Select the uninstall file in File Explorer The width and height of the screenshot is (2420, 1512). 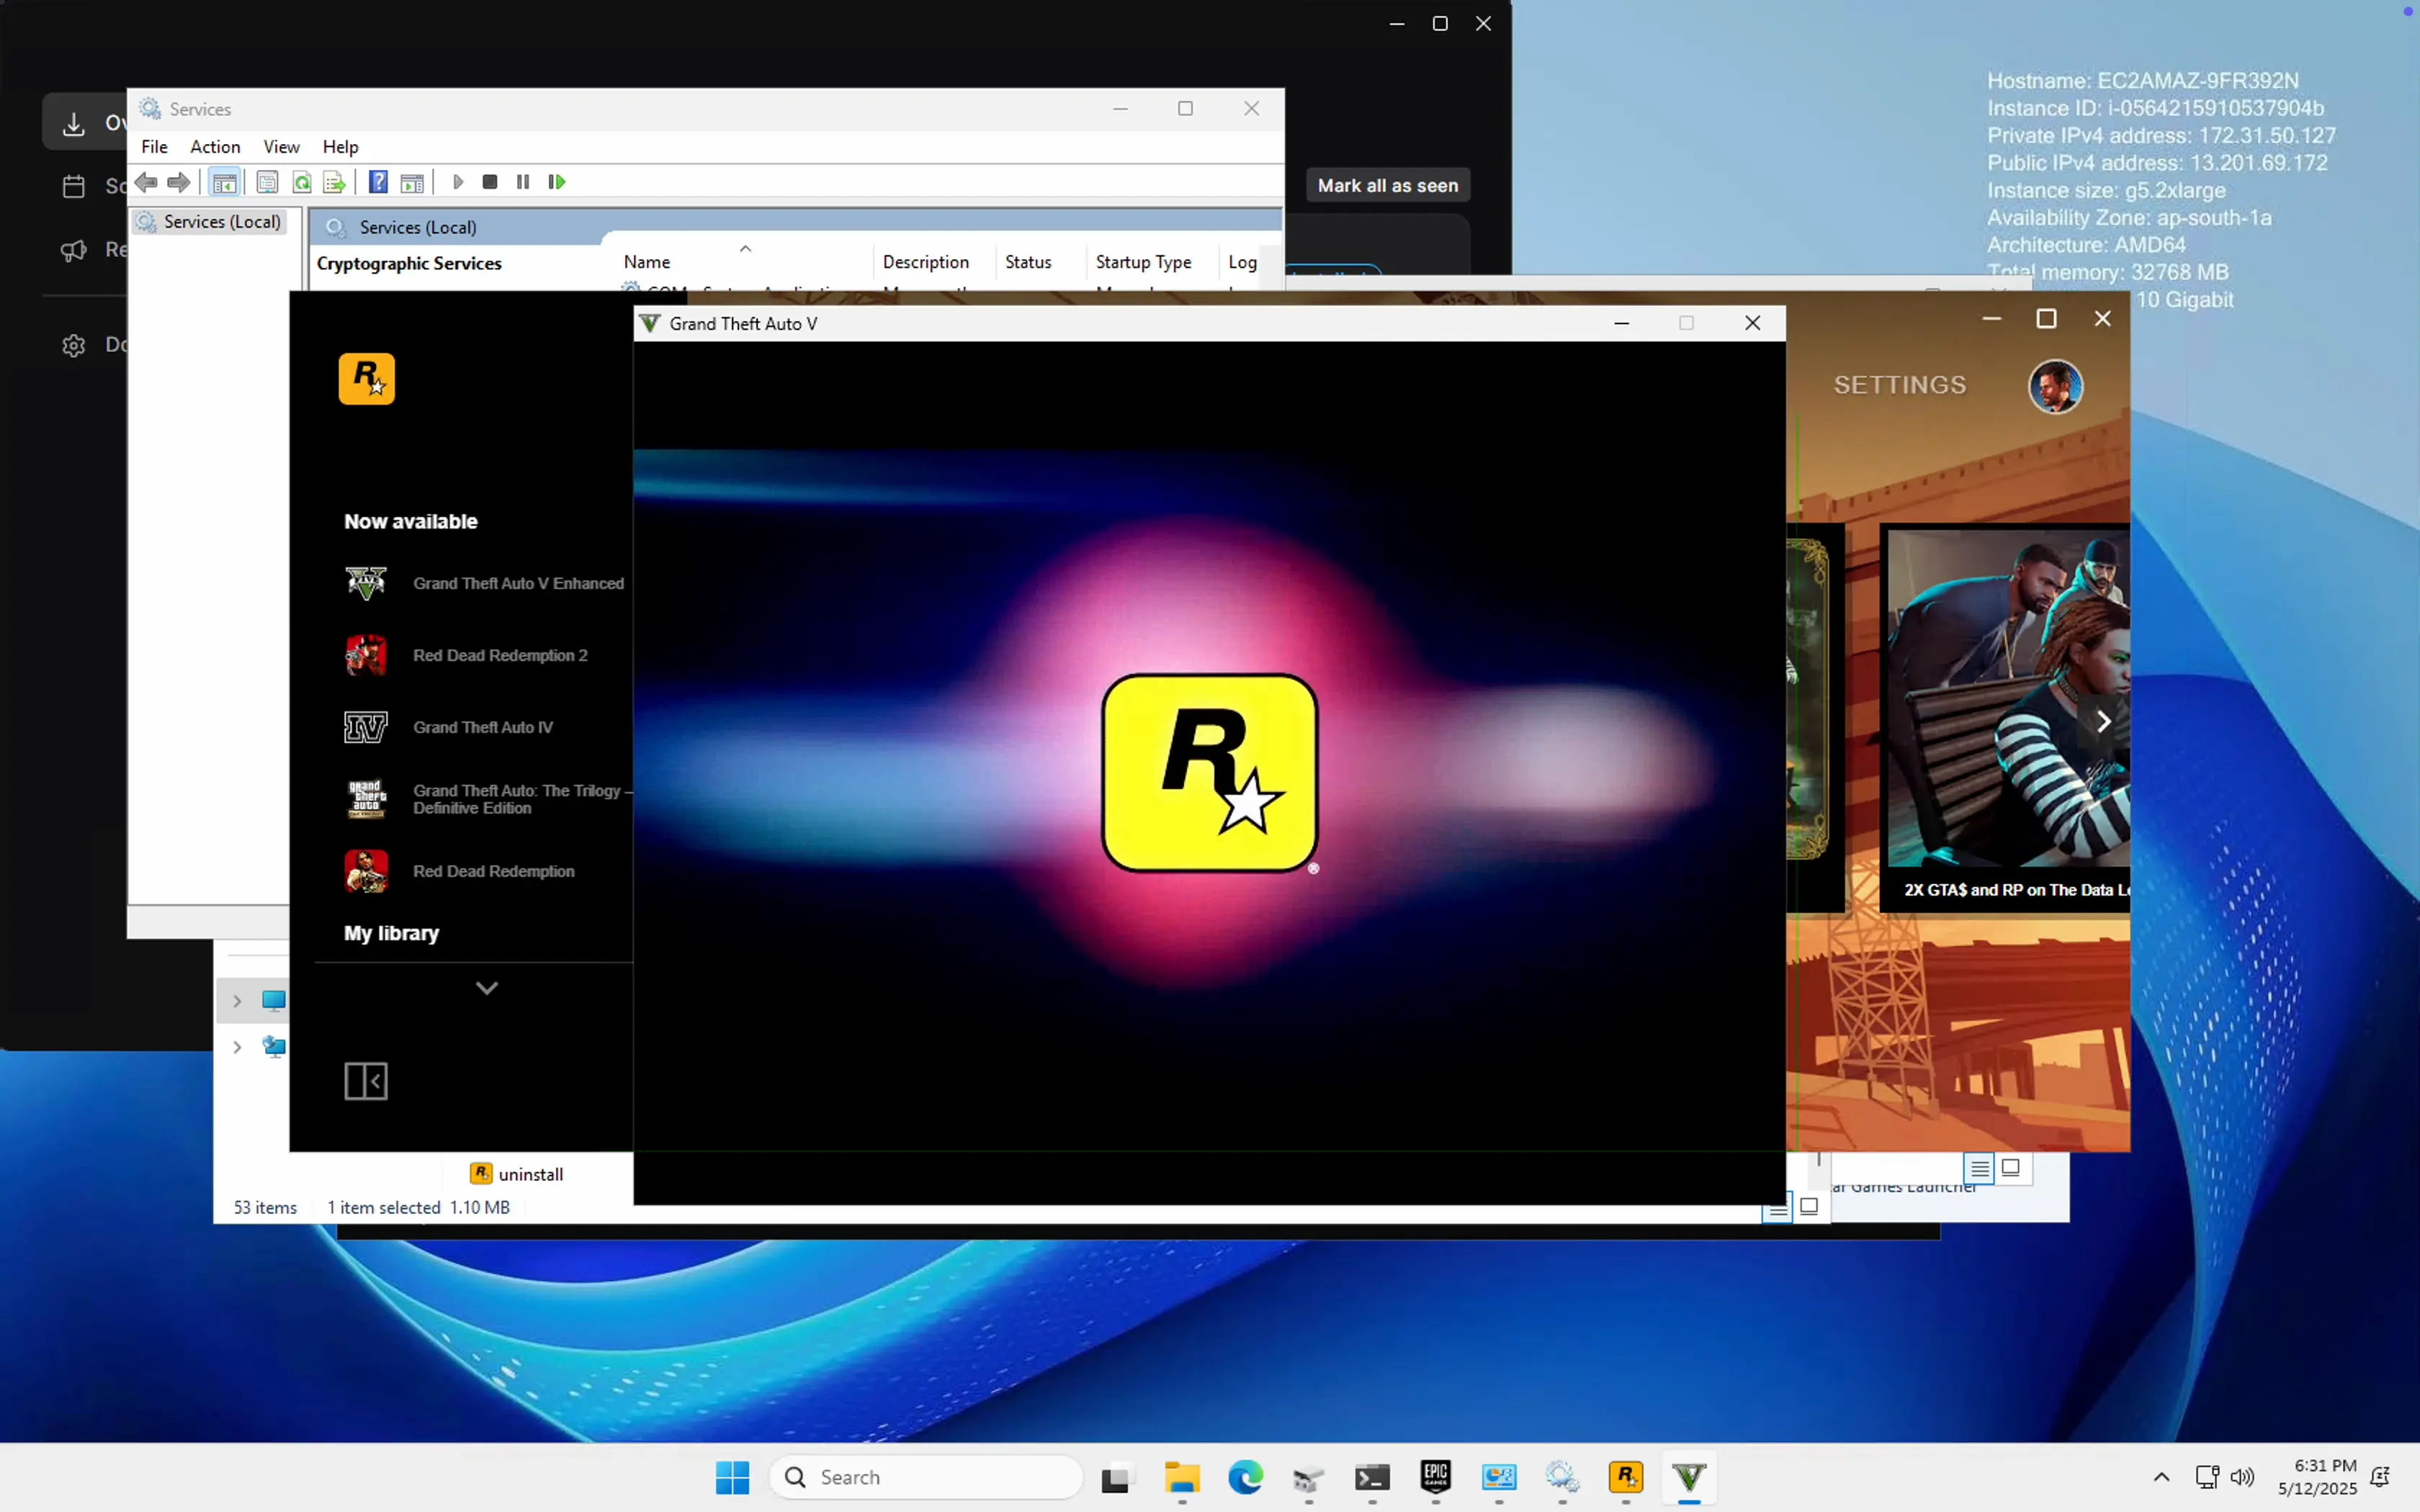[517, 1174]
